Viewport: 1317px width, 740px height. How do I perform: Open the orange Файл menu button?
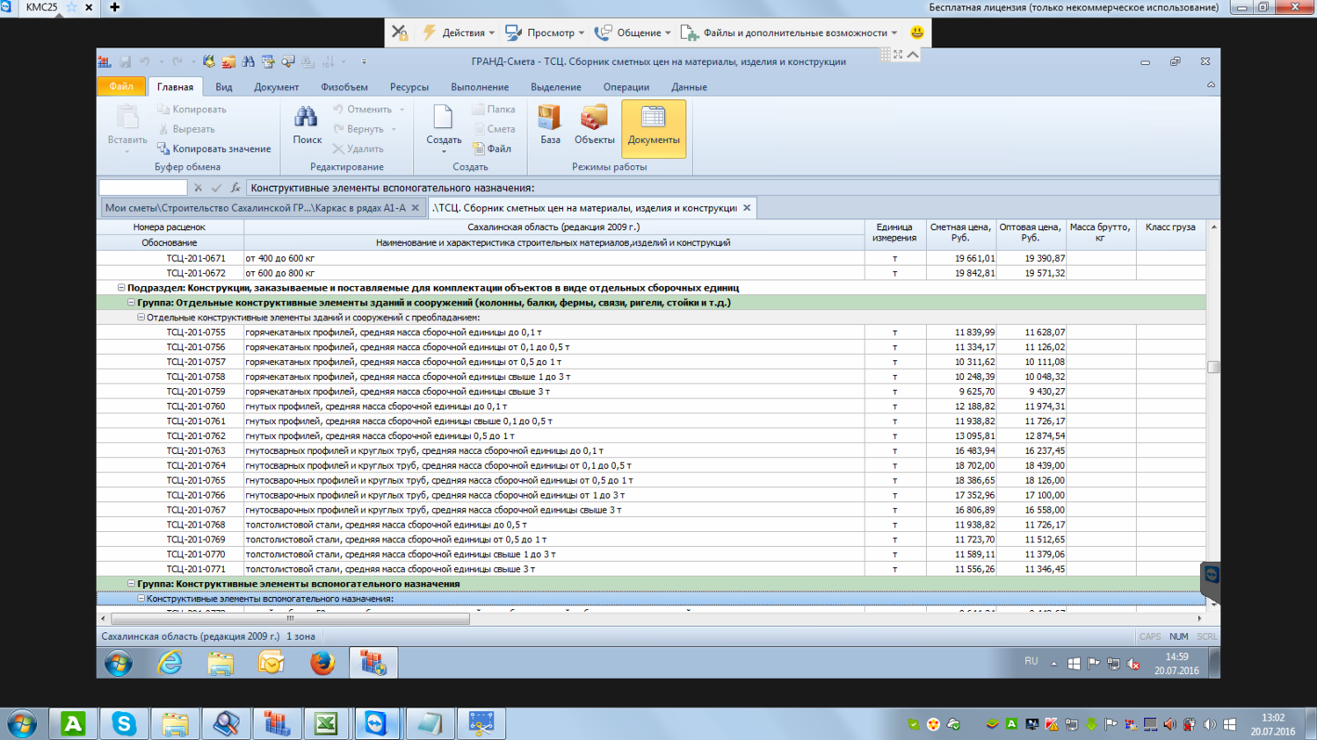(x=121, y=86)
